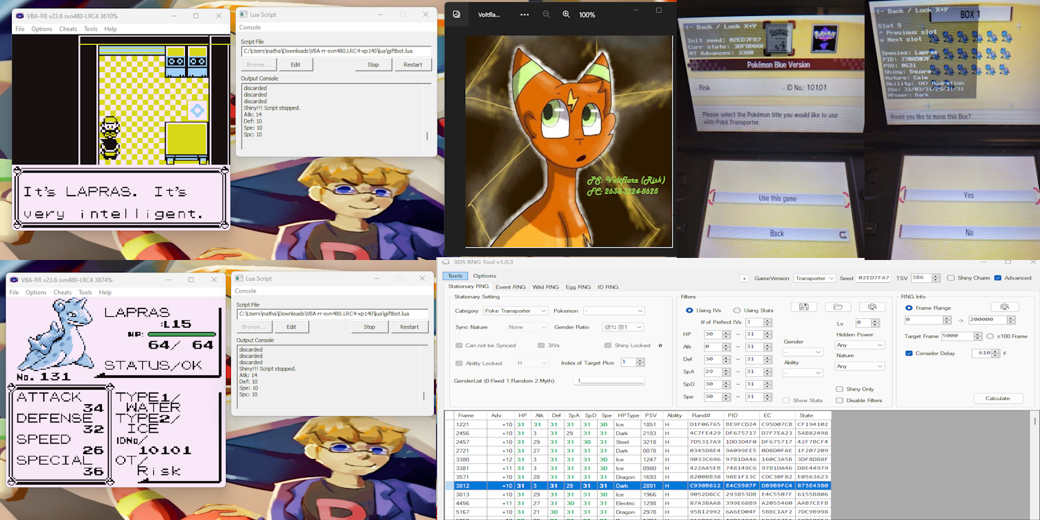Open the Gender Ratio dropdown
This screenshot has height=520, width=1040.
tap(623, 327)
